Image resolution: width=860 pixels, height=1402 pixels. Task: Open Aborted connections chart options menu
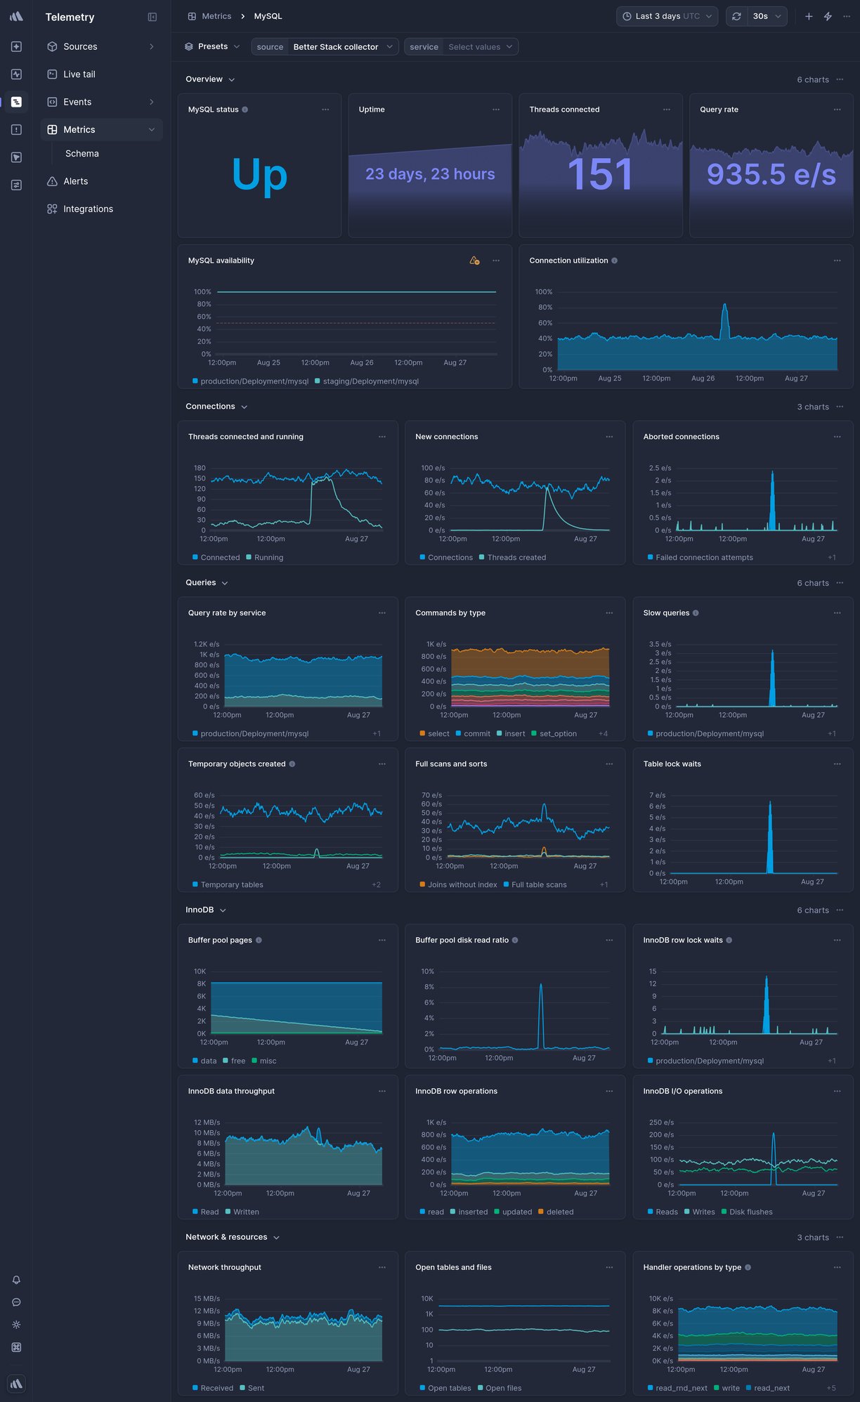pos(838,437)
